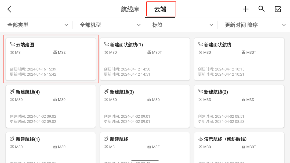Click 更新时间: 2024-04-16 15:42 text

pos(33,74)
